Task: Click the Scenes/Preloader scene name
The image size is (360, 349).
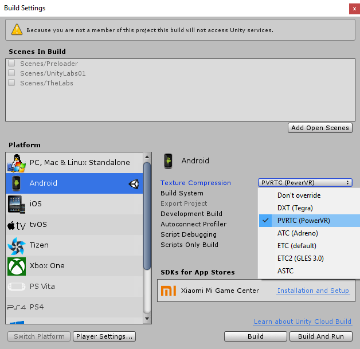Action: click(49, 64)
